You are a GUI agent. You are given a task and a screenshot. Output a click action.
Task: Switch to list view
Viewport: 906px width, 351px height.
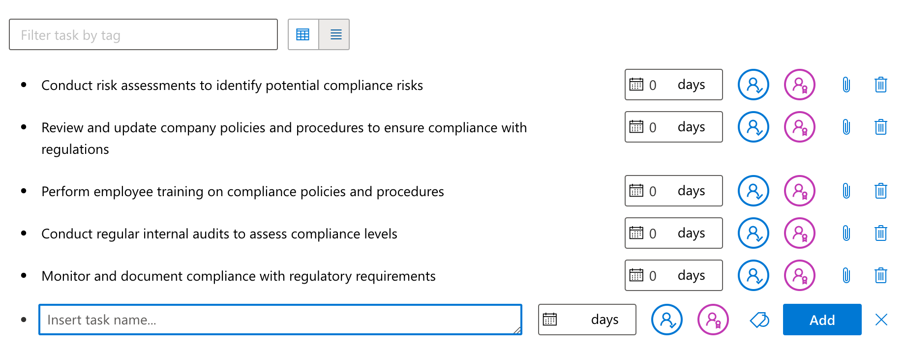click(335, 34)
